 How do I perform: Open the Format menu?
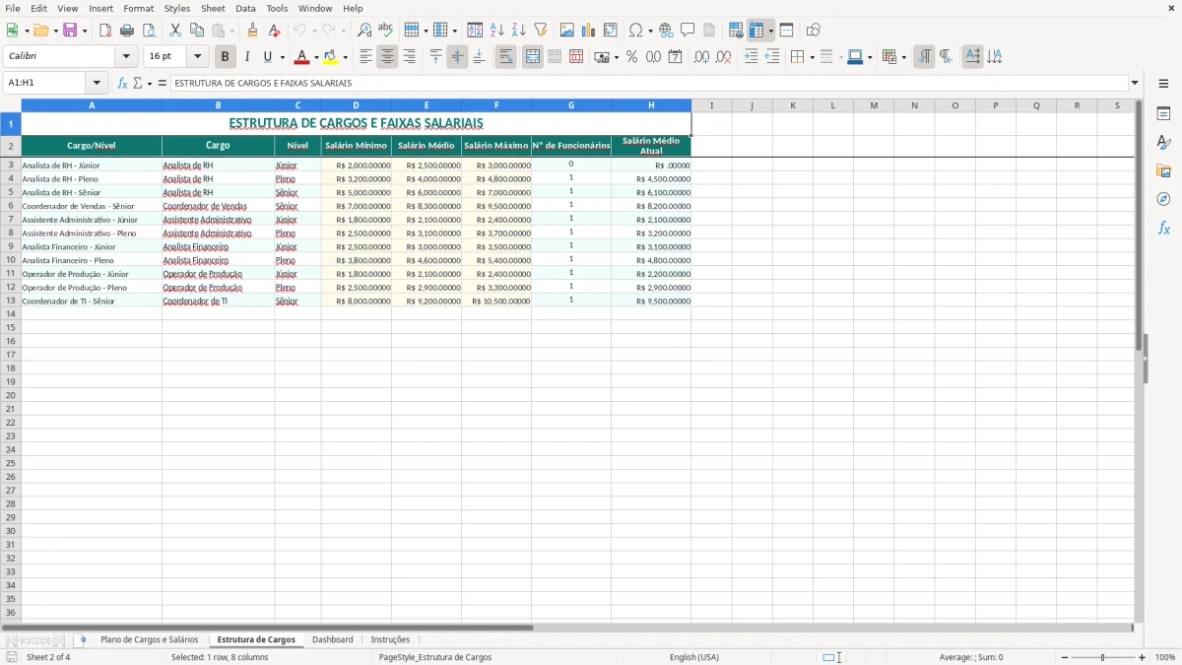click(139, 8)
